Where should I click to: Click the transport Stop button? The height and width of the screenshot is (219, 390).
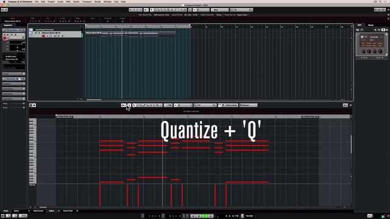point(199,216)
